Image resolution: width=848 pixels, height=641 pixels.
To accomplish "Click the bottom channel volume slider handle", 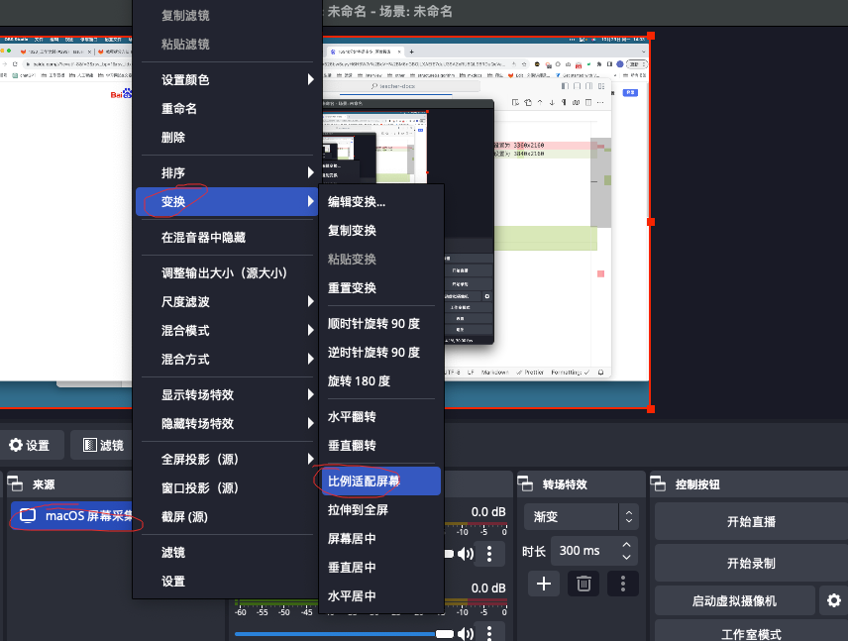I will point(445,633).
